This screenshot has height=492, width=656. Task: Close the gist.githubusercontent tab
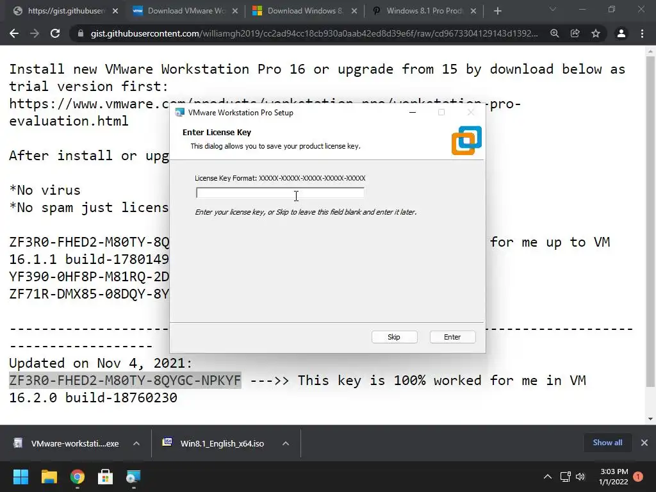[x=115, y=11]
